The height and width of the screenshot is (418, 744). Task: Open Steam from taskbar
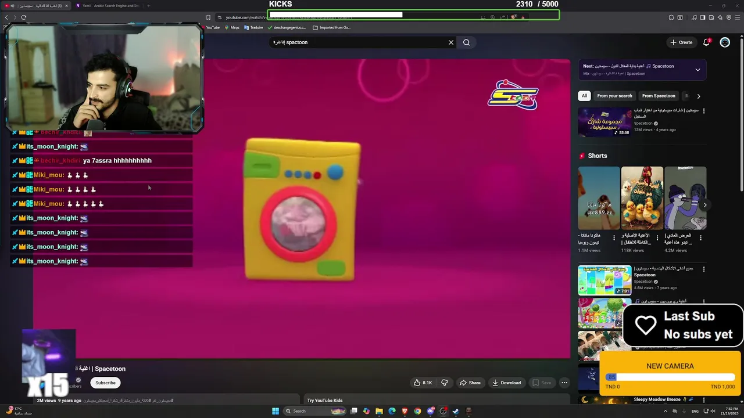pyautogui.click(x=456, y=411)
